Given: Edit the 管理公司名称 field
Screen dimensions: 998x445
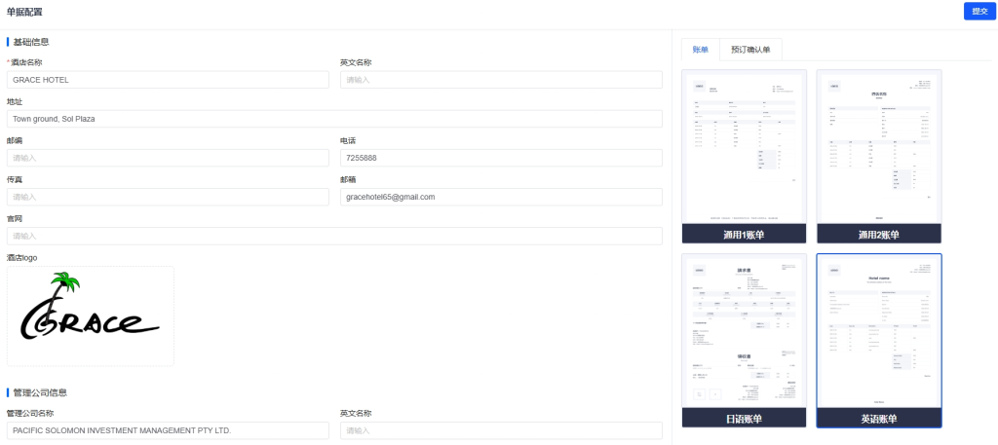Looking at the screenshot, I should [168, 430].
